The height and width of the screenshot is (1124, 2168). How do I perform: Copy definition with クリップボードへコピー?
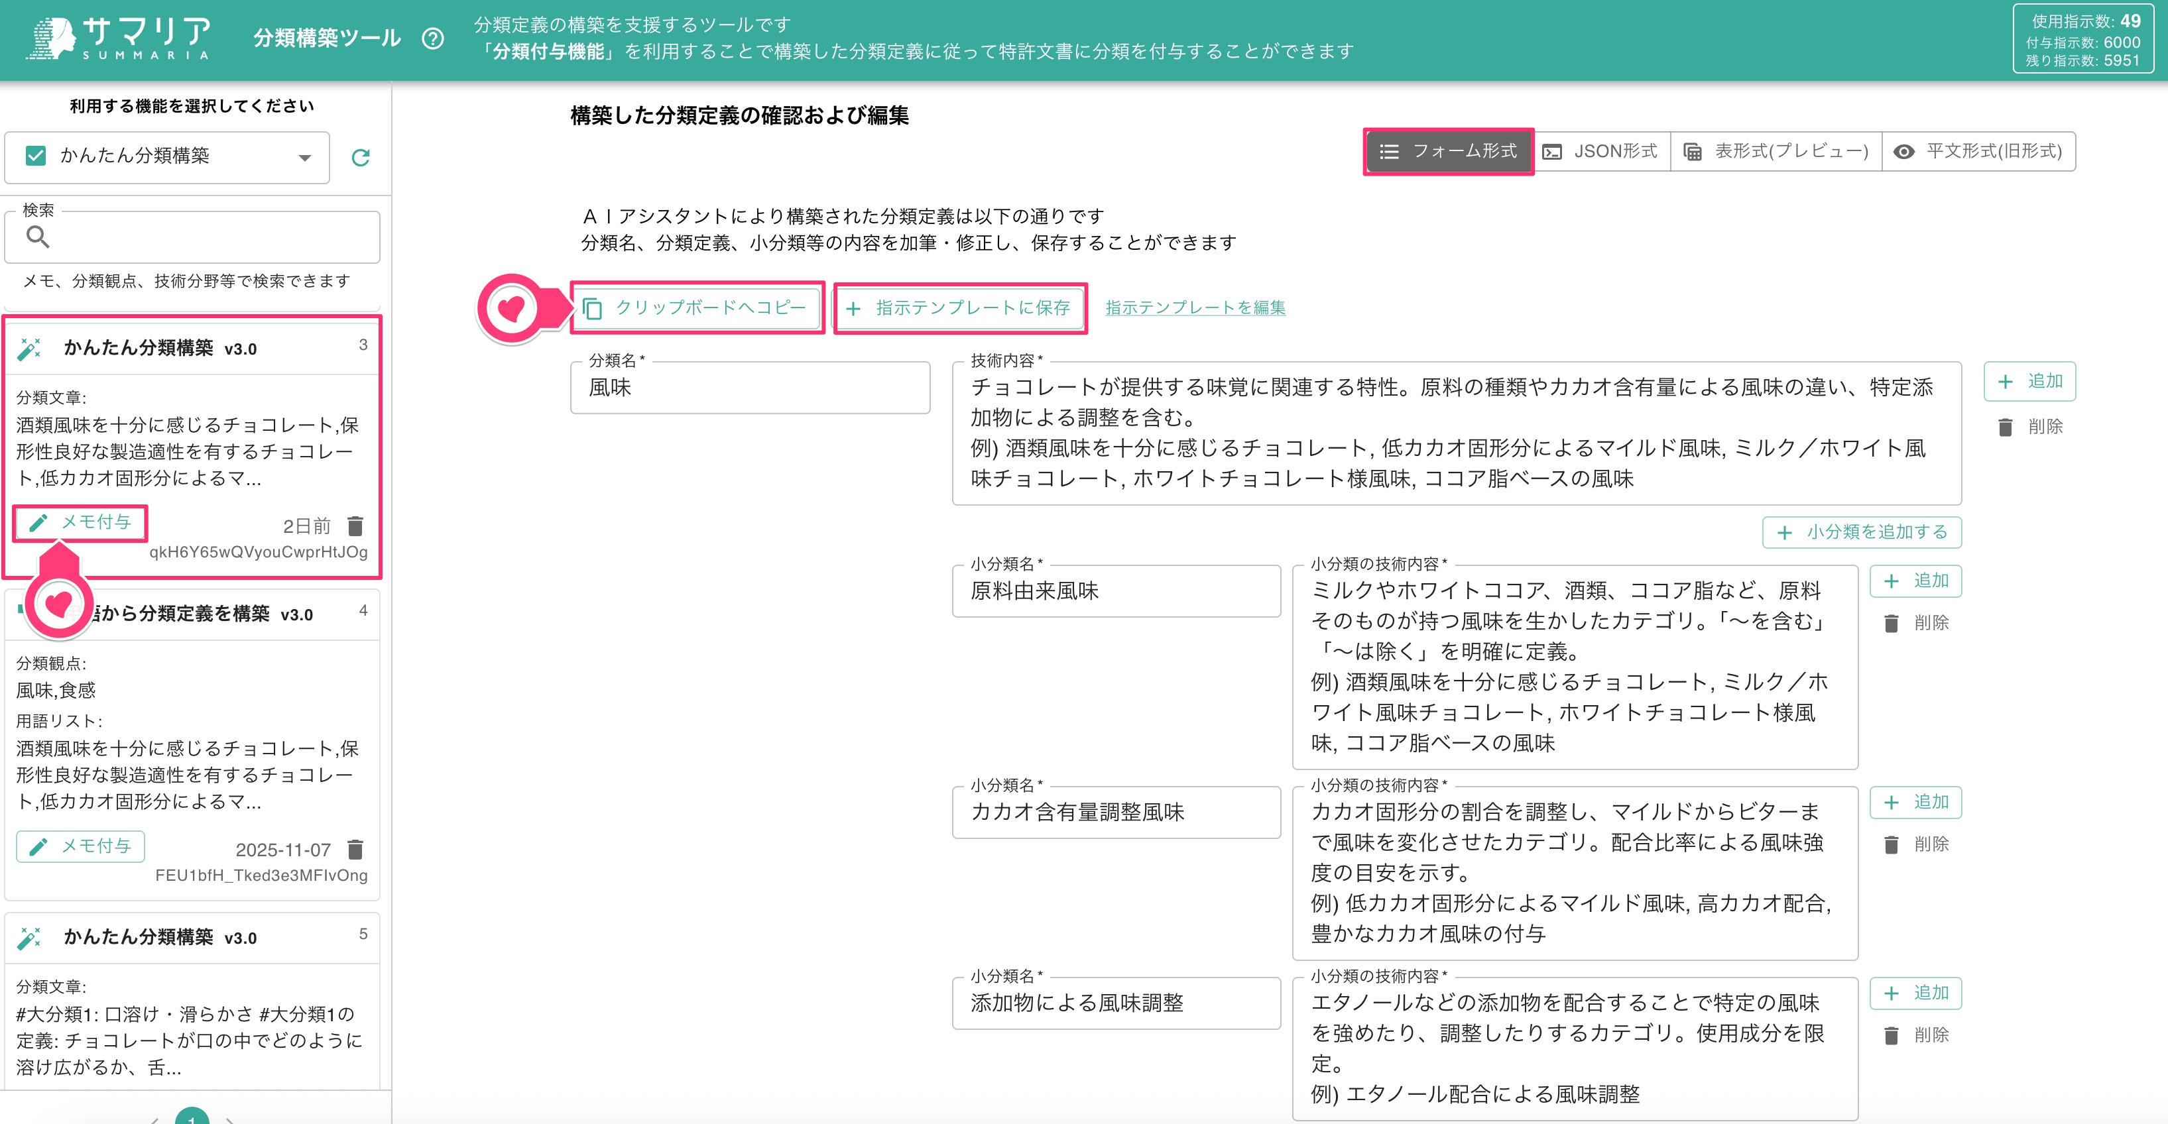pos(697,308)
